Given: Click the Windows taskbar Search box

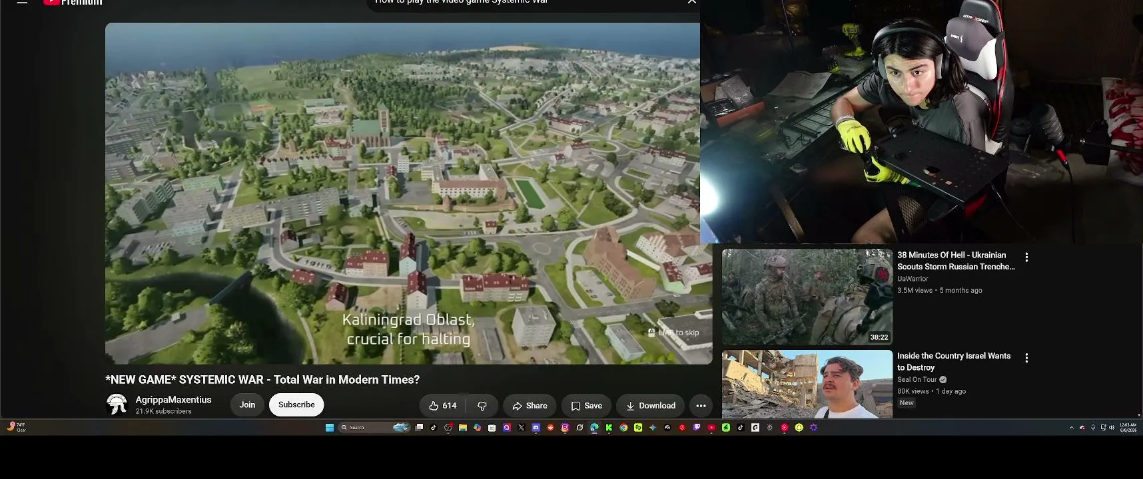Looking at the screenshot, I should tap(374, 428).
